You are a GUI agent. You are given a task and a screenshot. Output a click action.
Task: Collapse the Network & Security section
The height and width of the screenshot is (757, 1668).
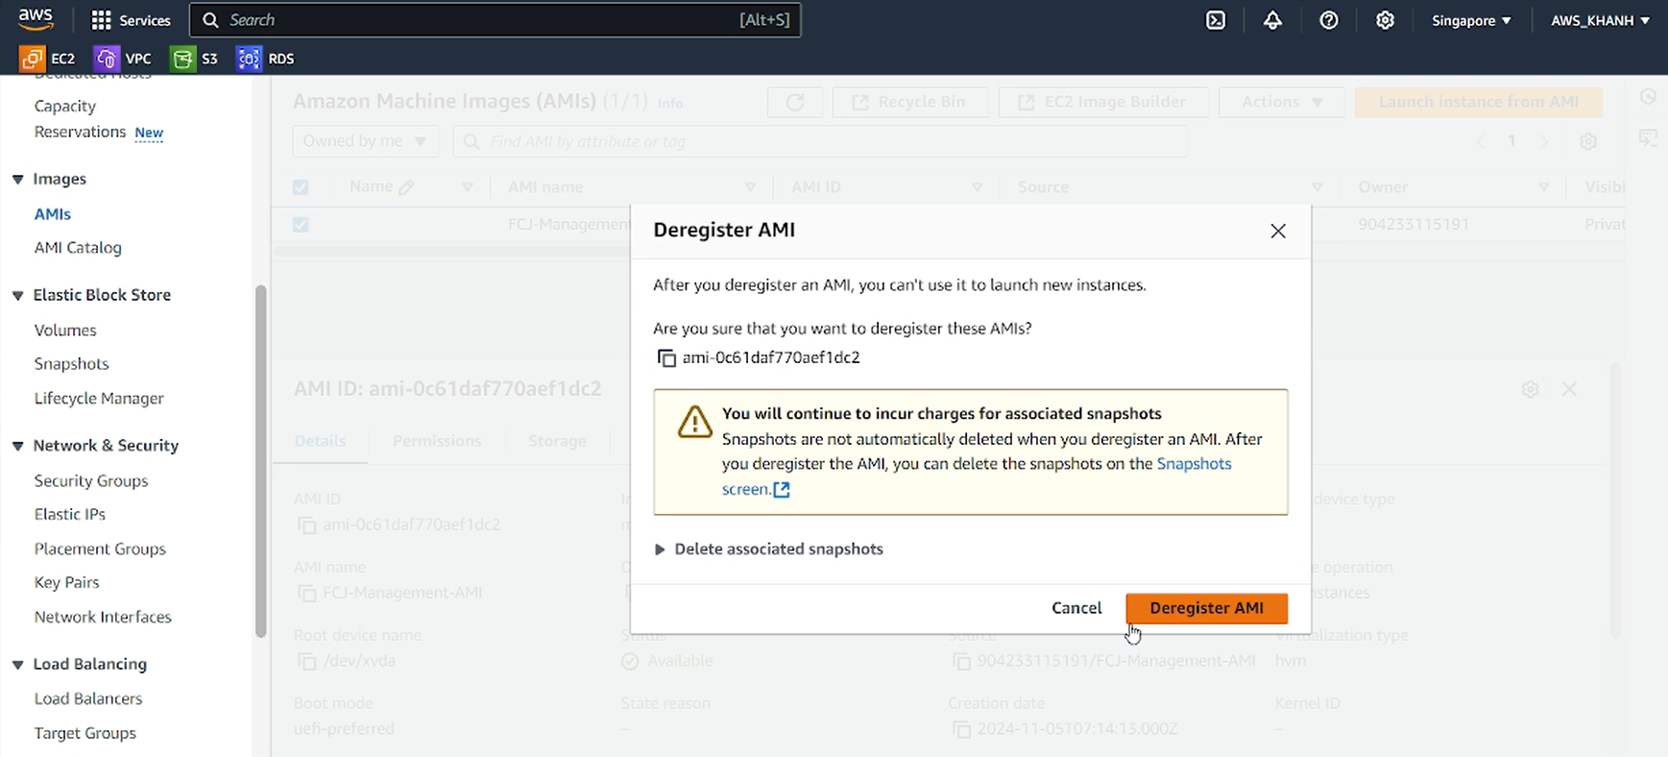pos(17,446)
